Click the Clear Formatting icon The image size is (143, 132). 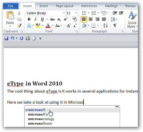coord(74,19)
